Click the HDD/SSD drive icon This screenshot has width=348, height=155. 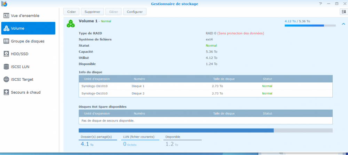click(6, 54)
